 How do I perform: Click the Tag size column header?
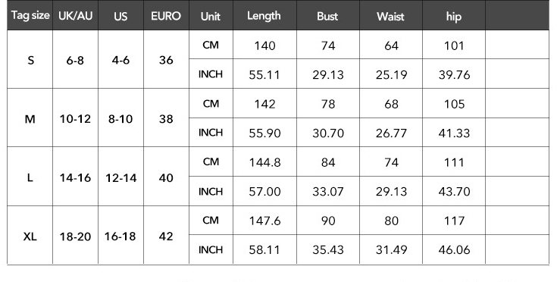coord(30,15)
